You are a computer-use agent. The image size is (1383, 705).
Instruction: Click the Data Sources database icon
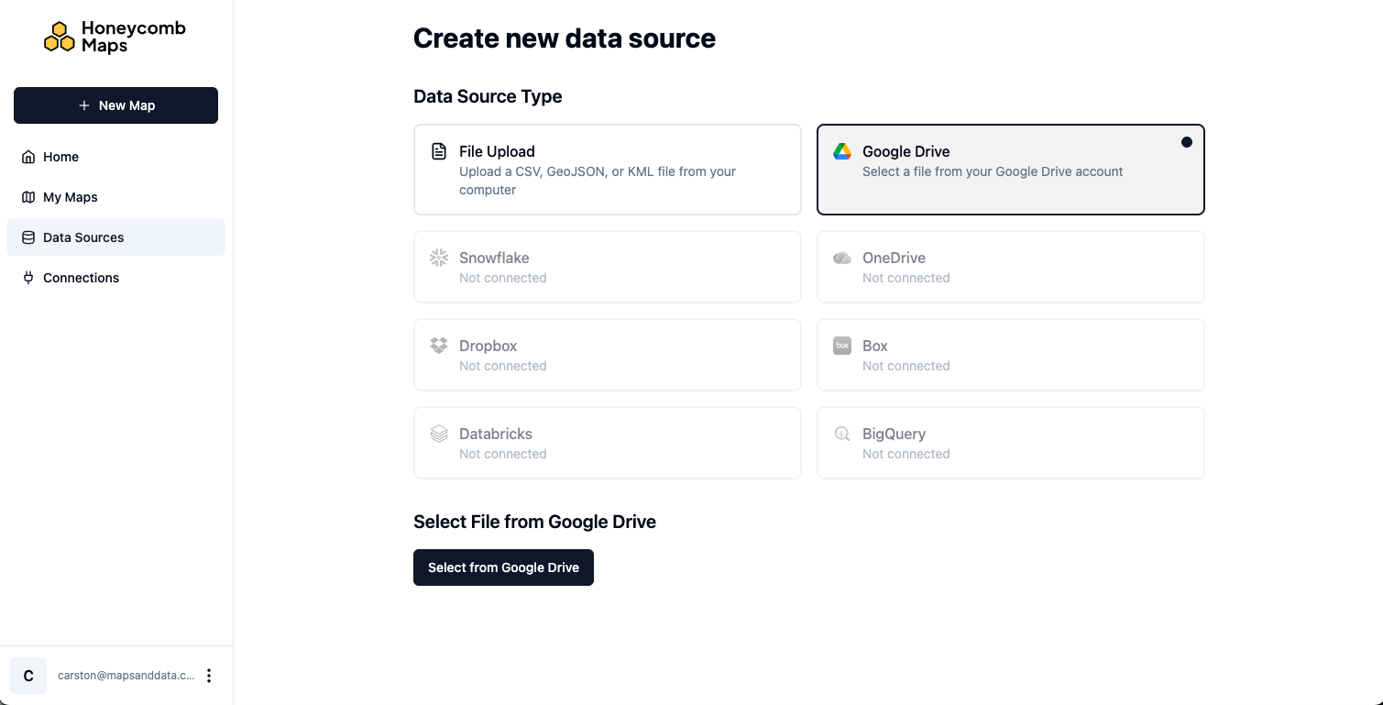[27, 237]
